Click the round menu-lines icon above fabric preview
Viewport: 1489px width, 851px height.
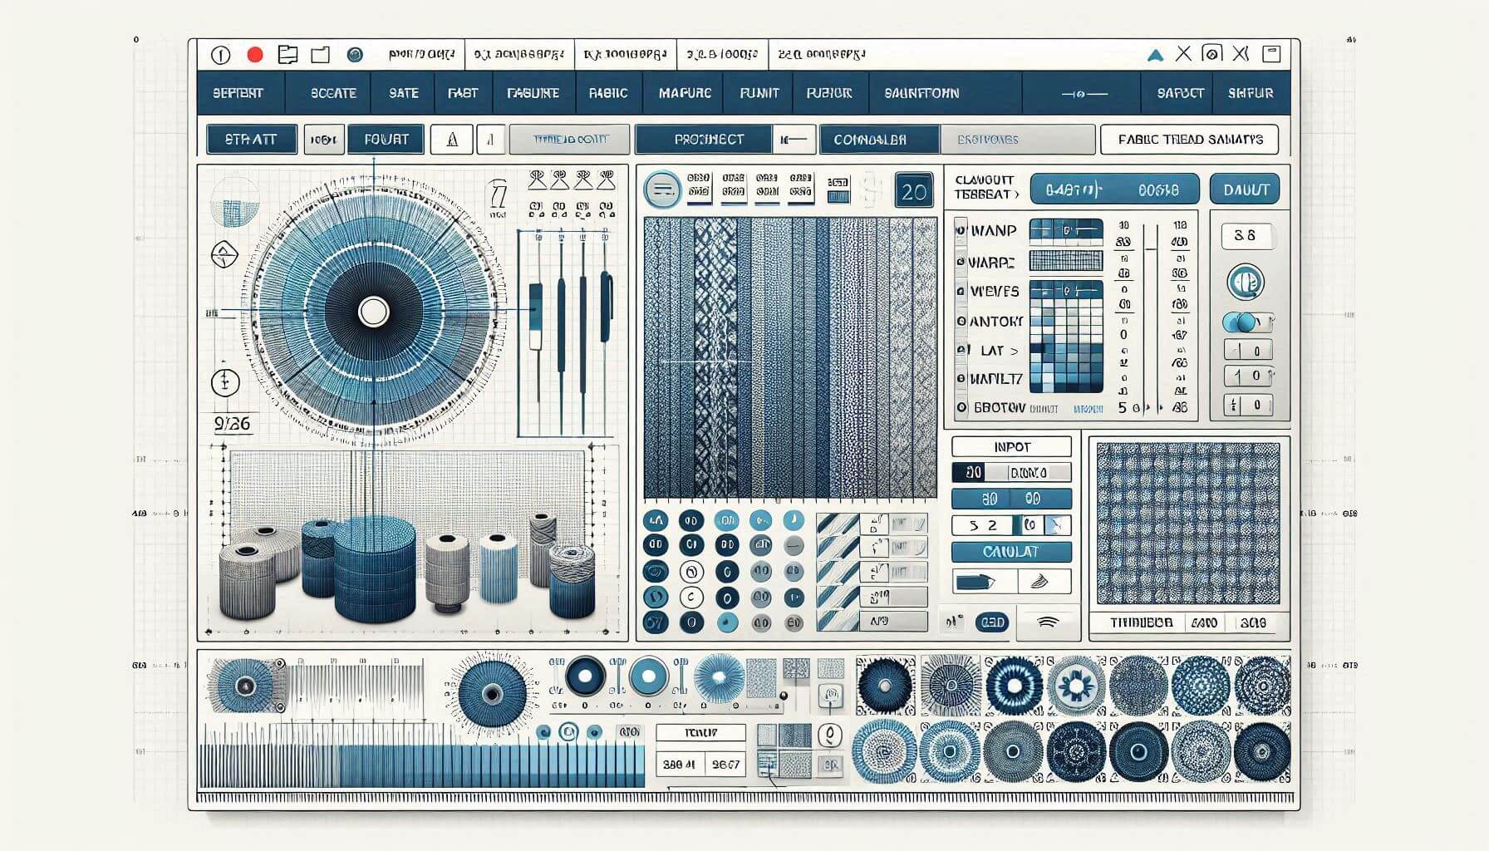click(x=662, y=190)
